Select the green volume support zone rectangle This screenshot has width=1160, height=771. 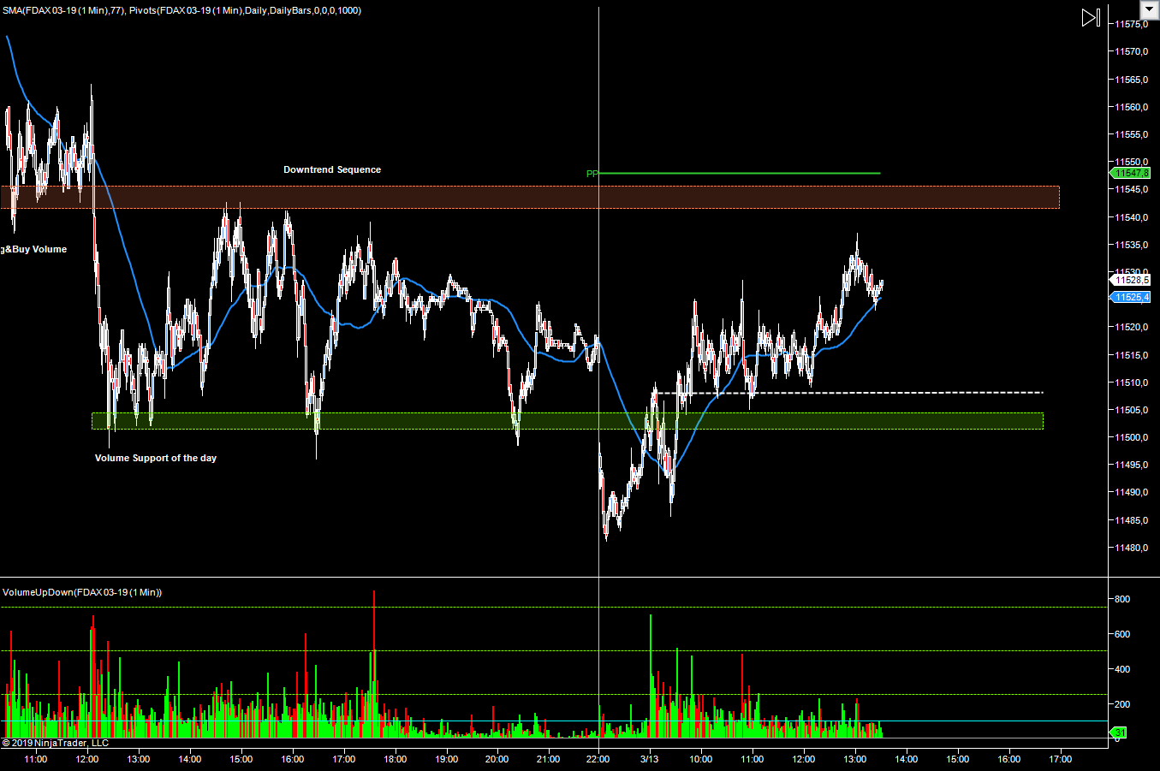(x=567, y=421)
